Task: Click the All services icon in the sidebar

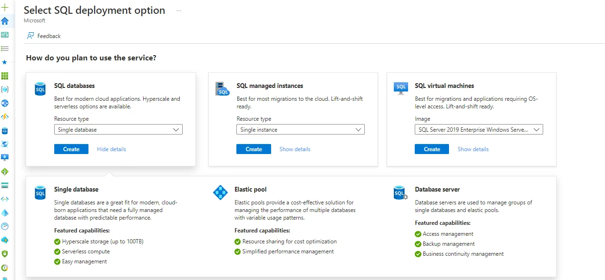Action: (x=5, y=48)
